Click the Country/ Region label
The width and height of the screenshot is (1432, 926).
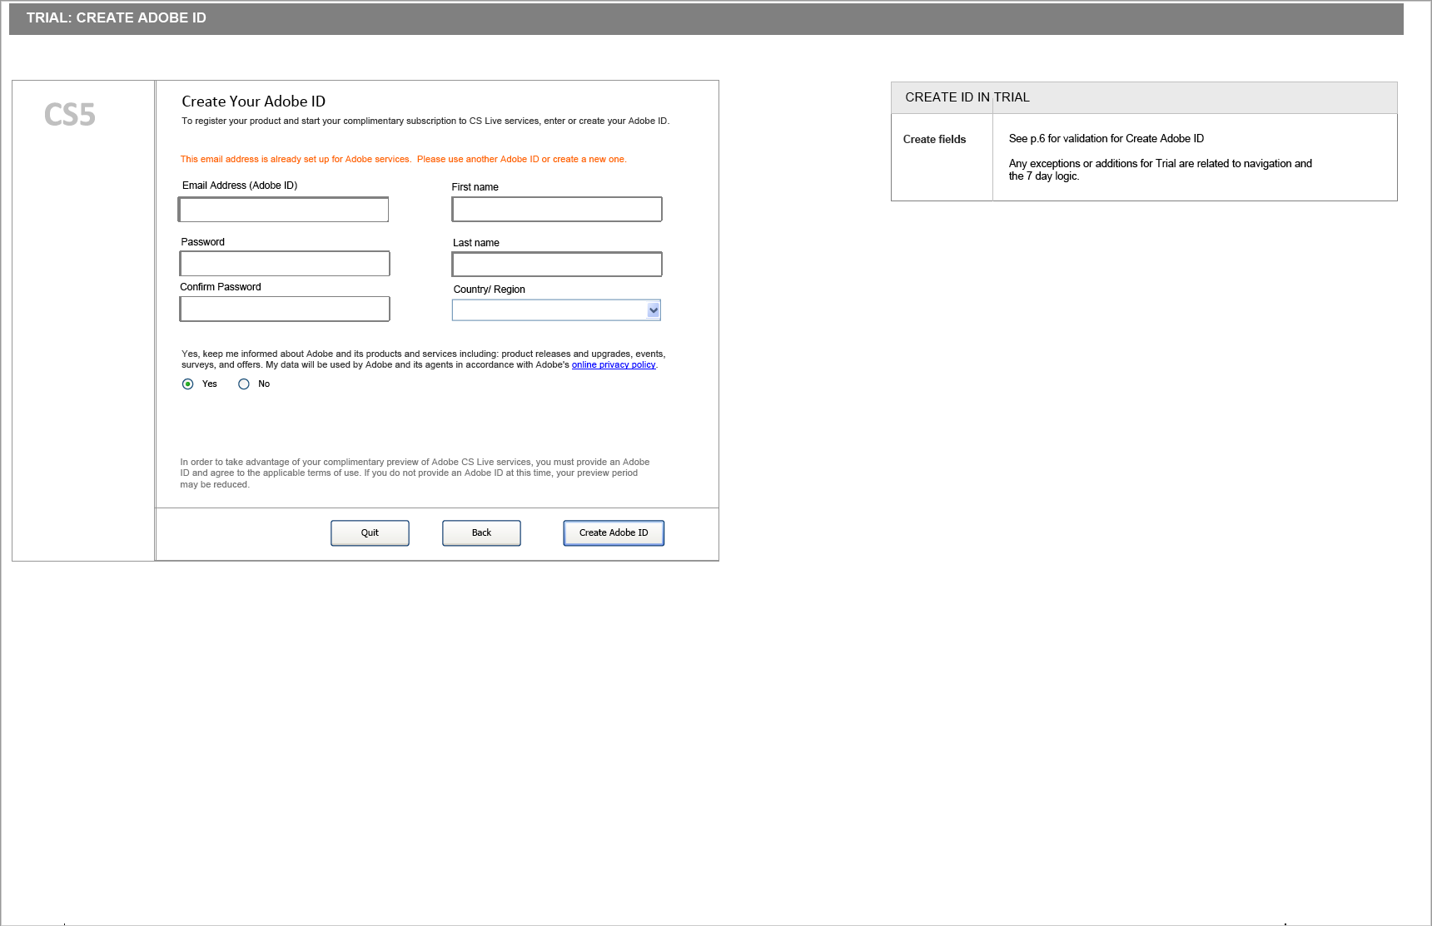click(490, 290)
